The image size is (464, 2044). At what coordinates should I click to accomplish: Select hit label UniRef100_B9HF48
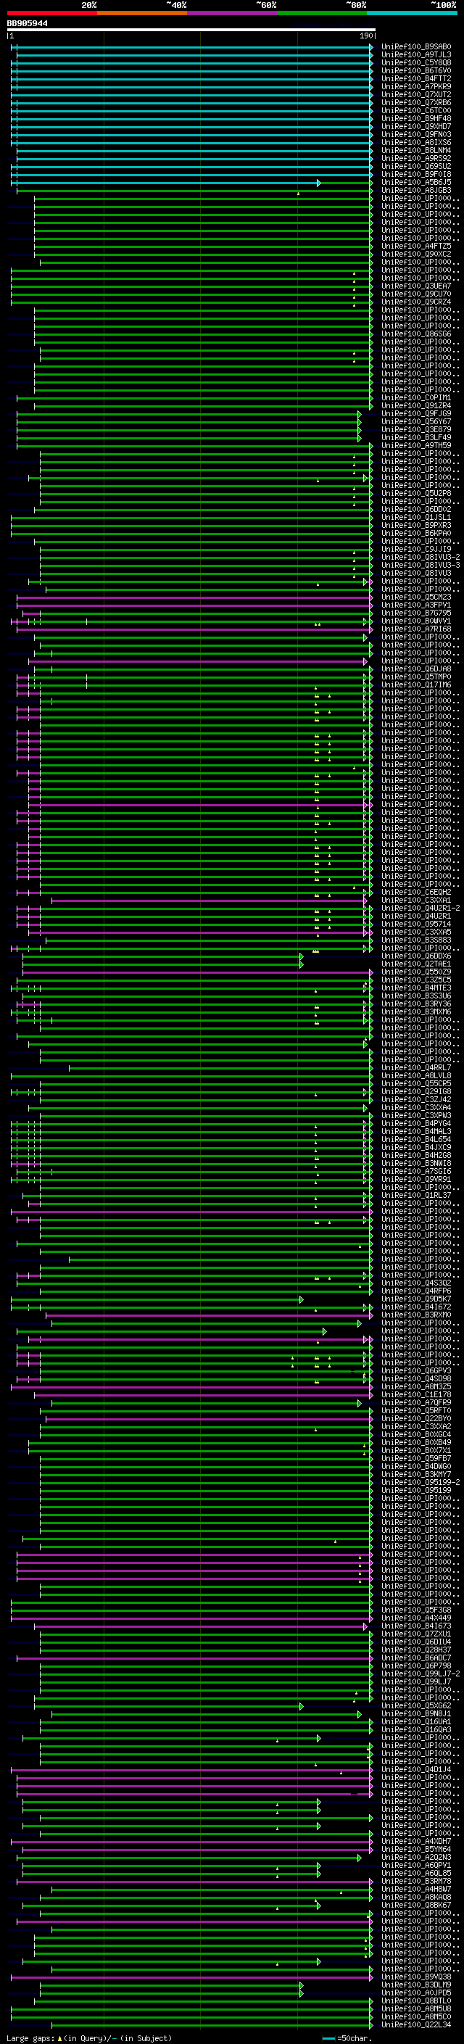[x=416, y=118]
